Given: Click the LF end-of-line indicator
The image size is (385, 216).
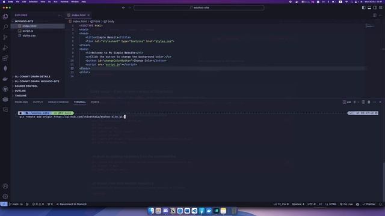Looking at the screenshot, I should click(320, 204).
